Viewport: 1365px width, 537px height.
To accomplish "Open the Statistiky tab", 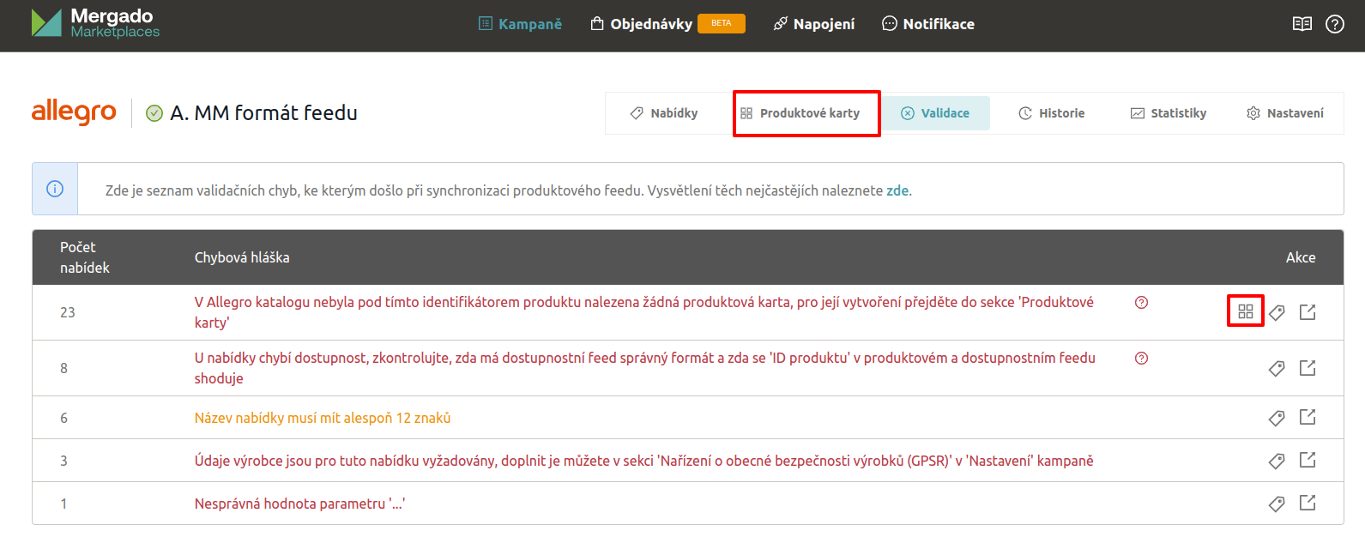I will click(x=1169, y=113).
